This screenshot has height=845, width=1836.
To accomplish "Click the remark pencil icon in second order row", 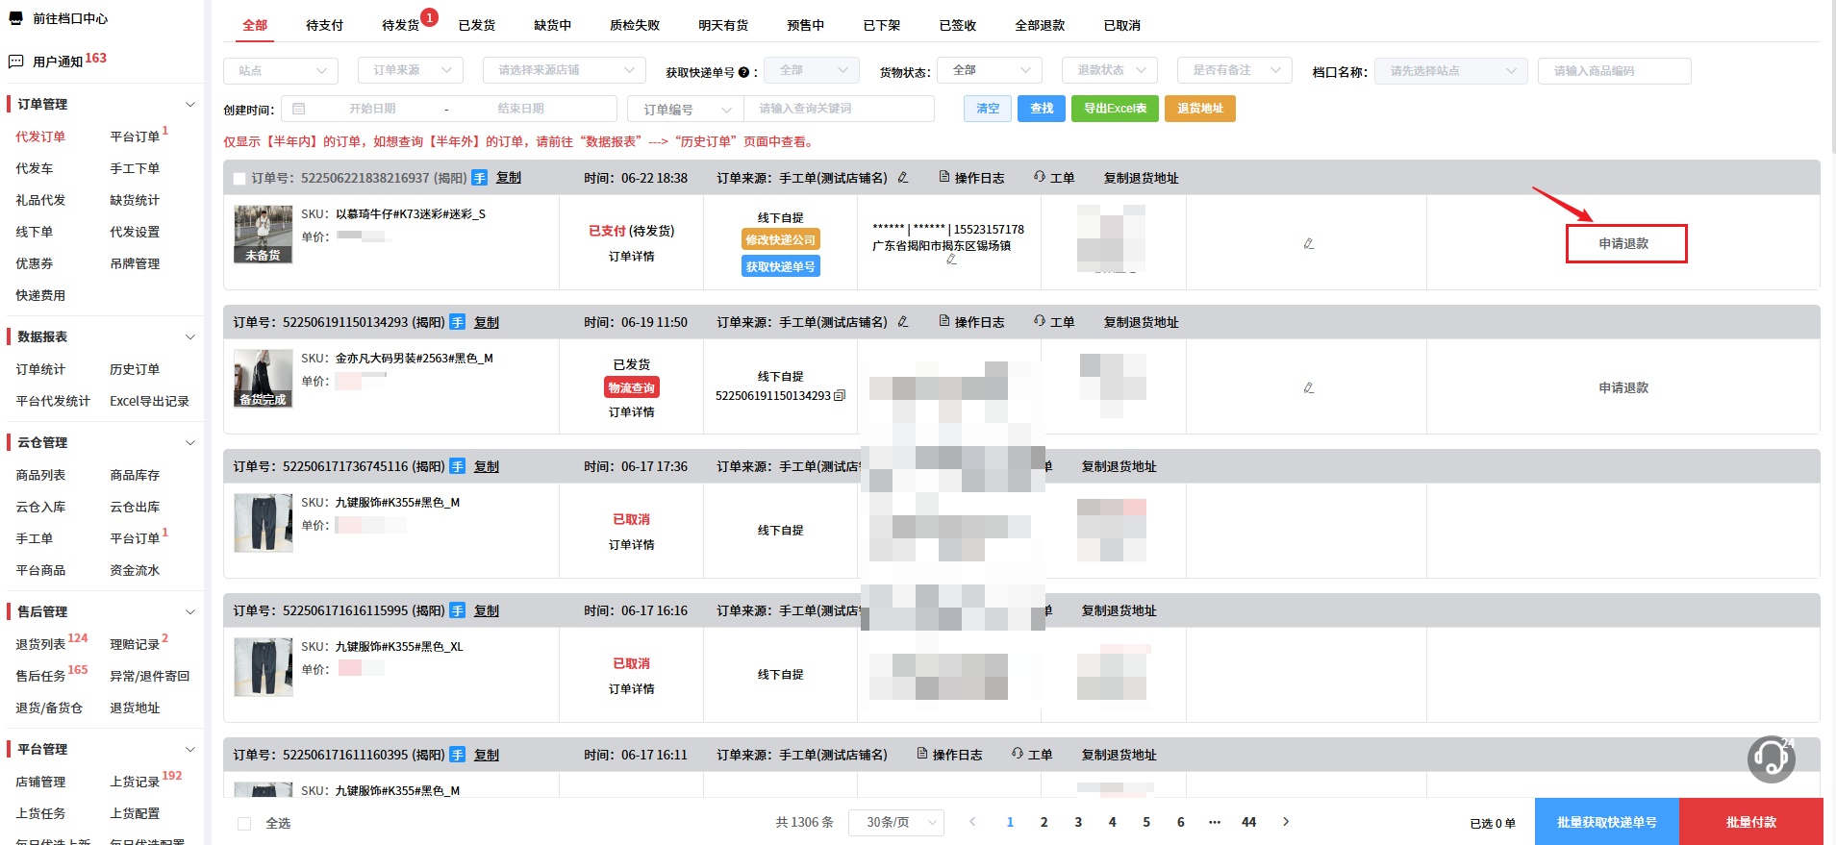I will tap(1309, 387).
